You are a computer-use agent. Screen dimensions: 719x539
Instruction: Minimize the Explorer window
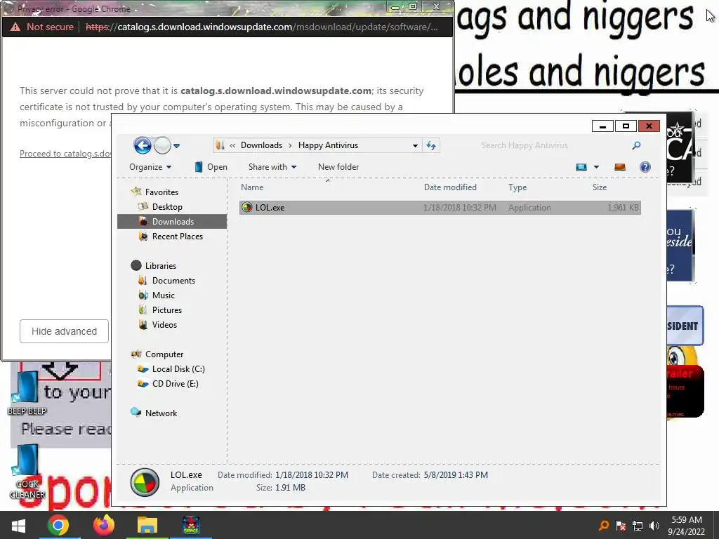click(602, 126)
